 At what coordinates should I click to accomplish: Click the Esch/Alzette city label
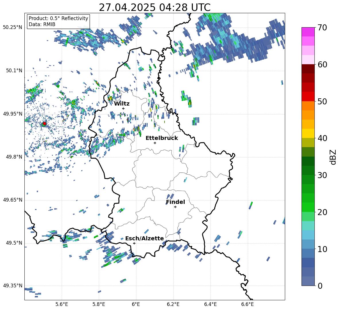[144, 238]
